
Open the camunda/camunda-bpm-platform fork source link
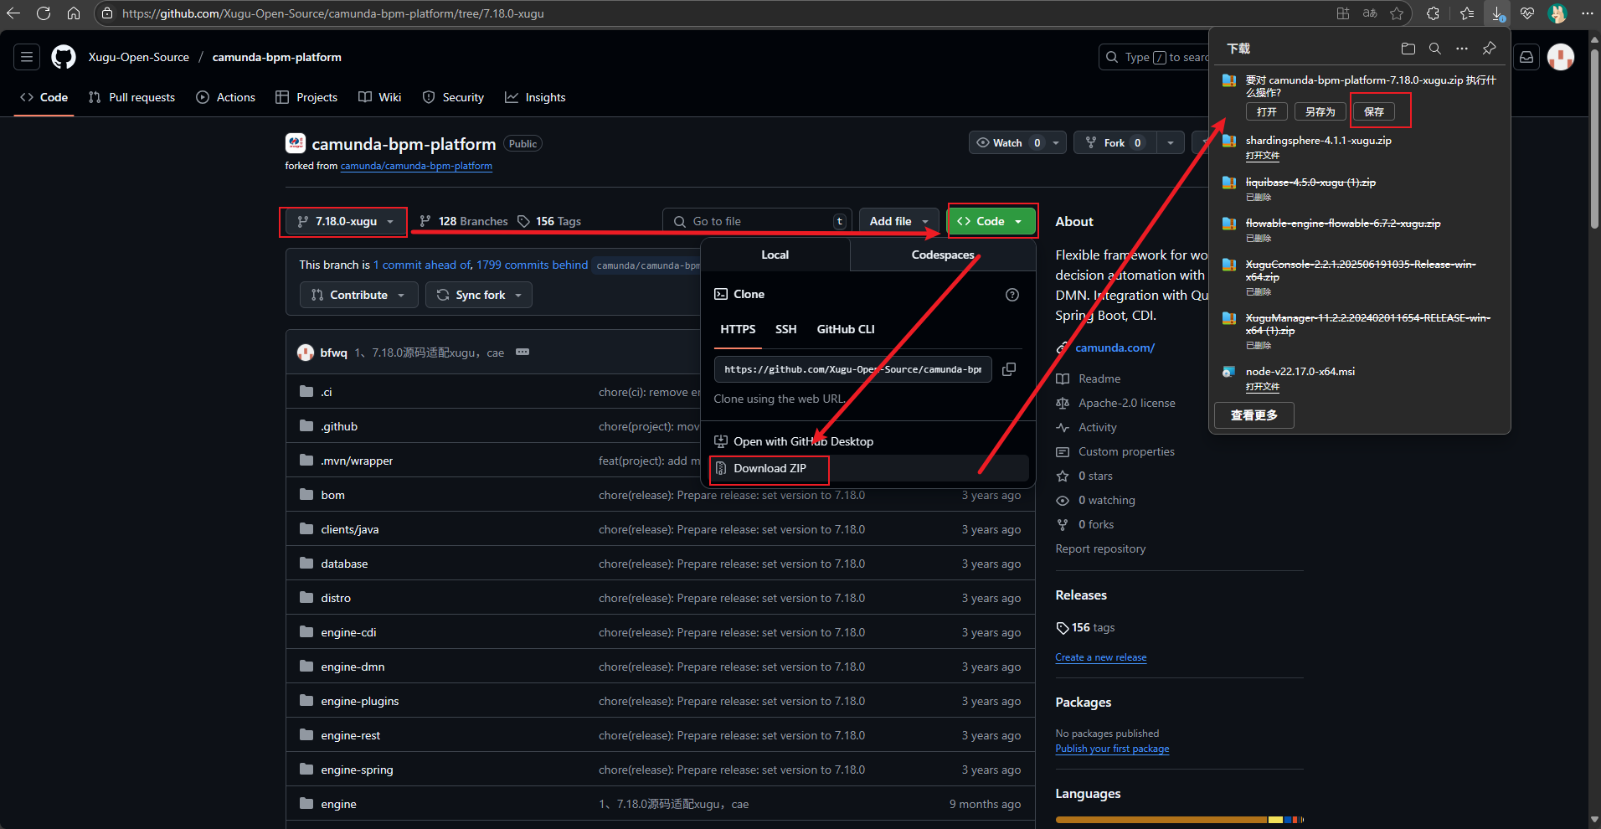[x=416, y=166]
